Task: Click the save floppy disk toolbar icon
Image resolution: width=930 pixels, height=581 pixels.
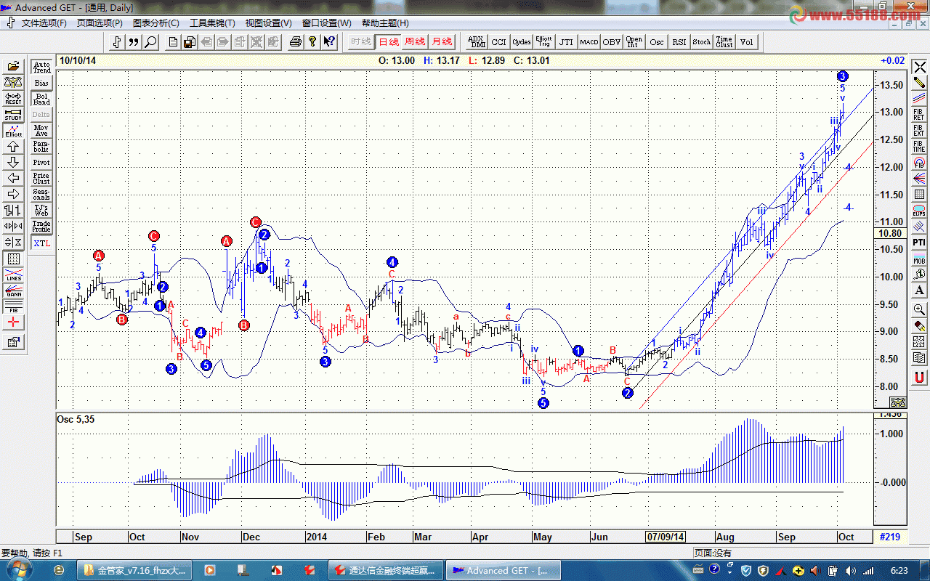Action: coord(190,42)
